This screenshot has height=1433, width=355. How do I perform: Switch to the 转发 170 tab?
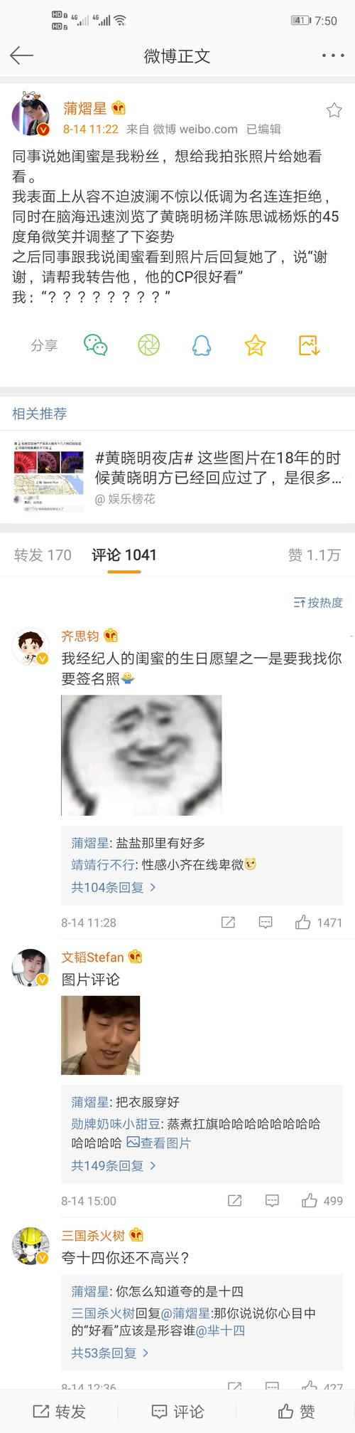pyautogui.click(x=43, y=555)
